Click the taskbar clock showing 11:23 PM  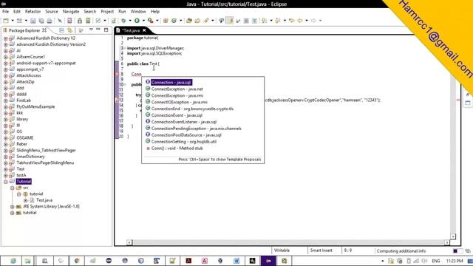click(x=455, y=261)
